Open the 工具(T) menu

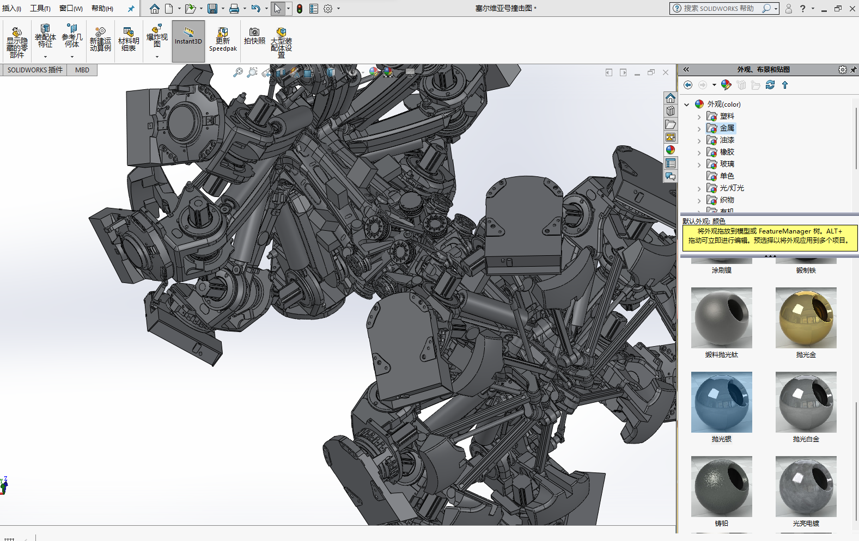(x=40, y=9)
